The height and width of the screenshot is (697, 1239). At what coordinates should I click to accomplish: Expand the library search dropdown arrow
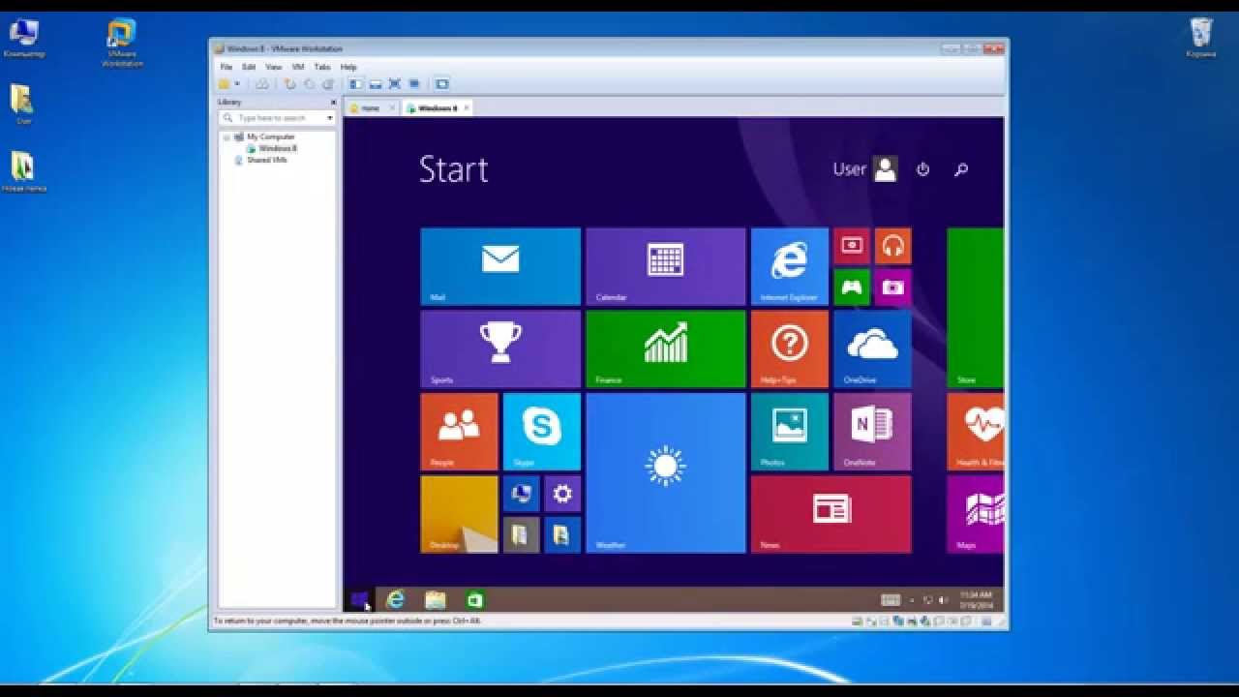pyautogui.click(x=329, y=118)
